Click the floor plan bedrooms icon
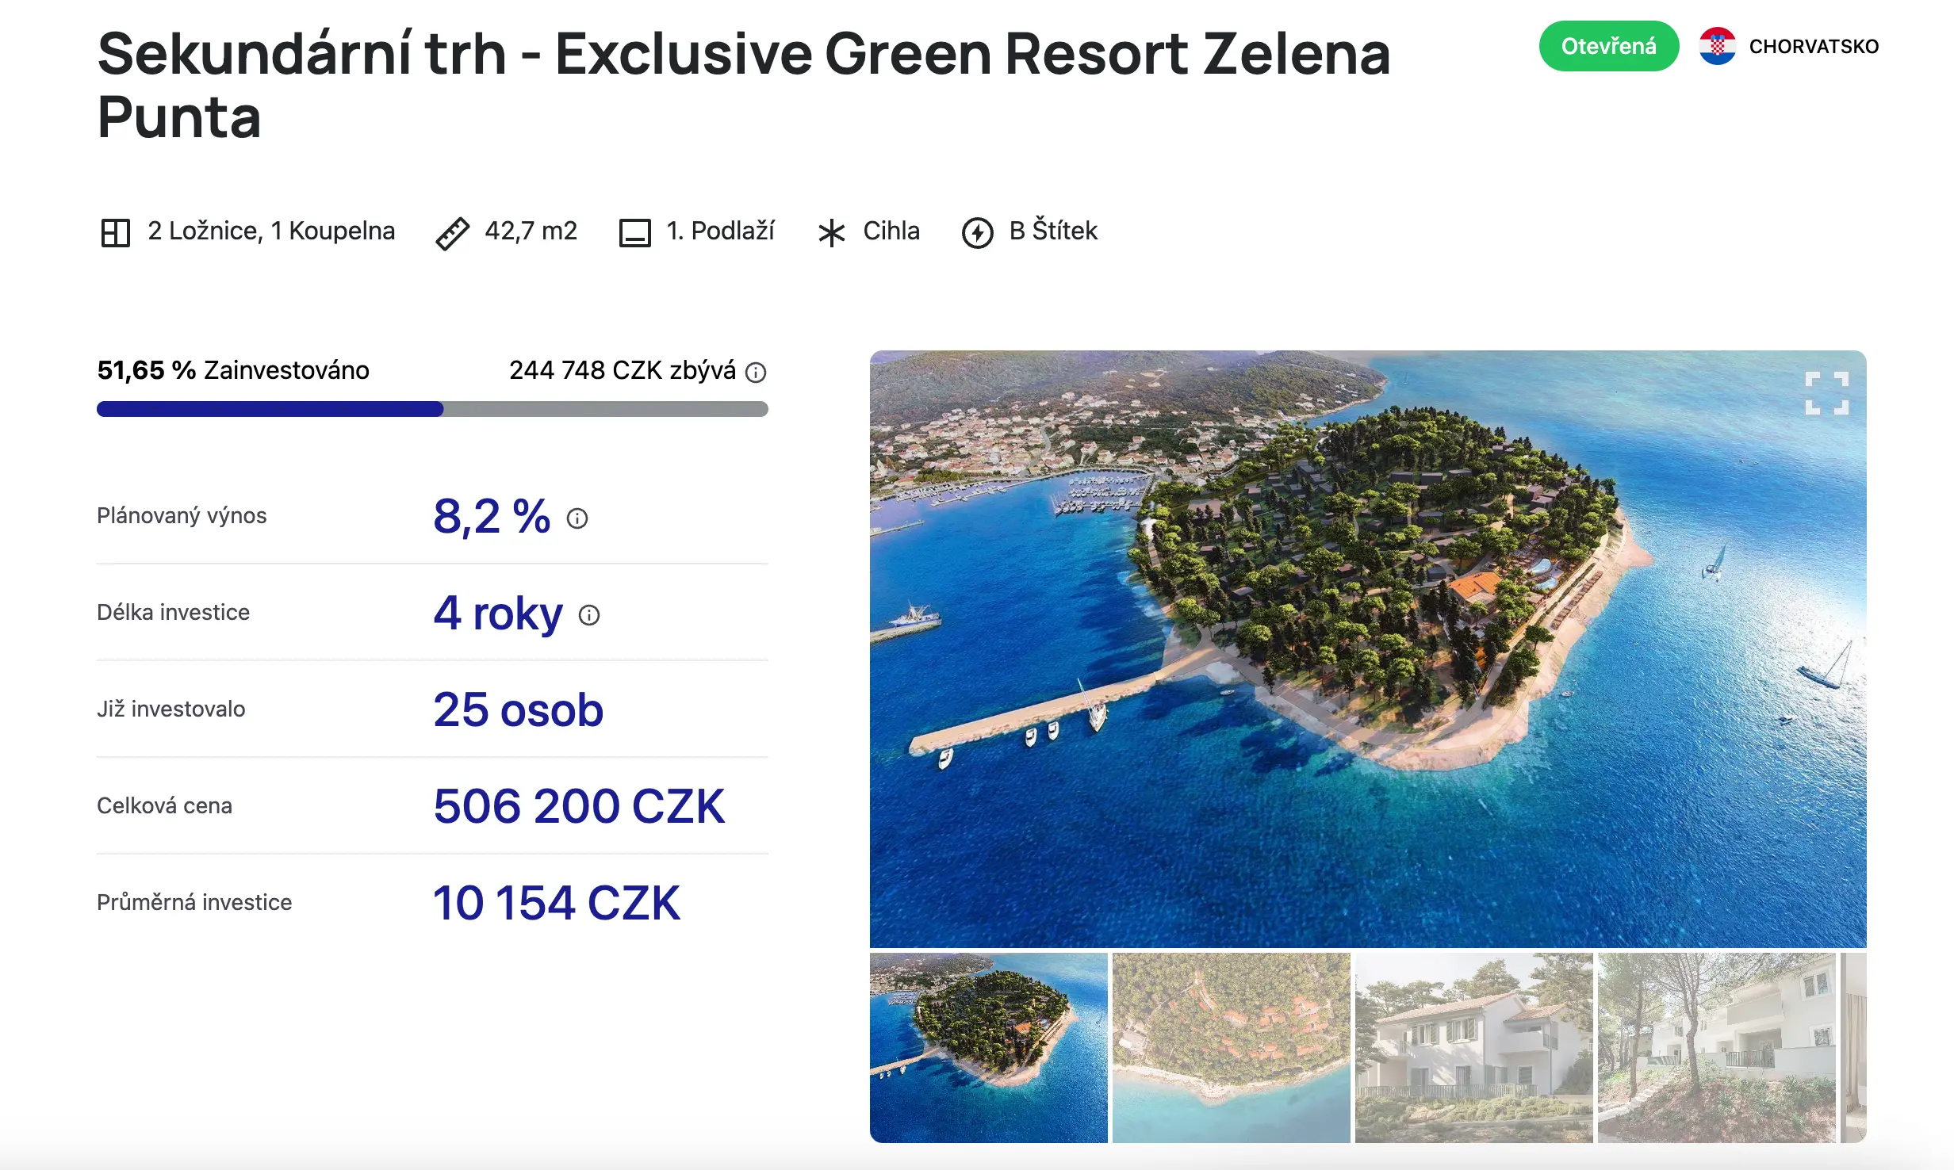The height and width of the screenshot is (1170, 1954). tap(116, 233)
